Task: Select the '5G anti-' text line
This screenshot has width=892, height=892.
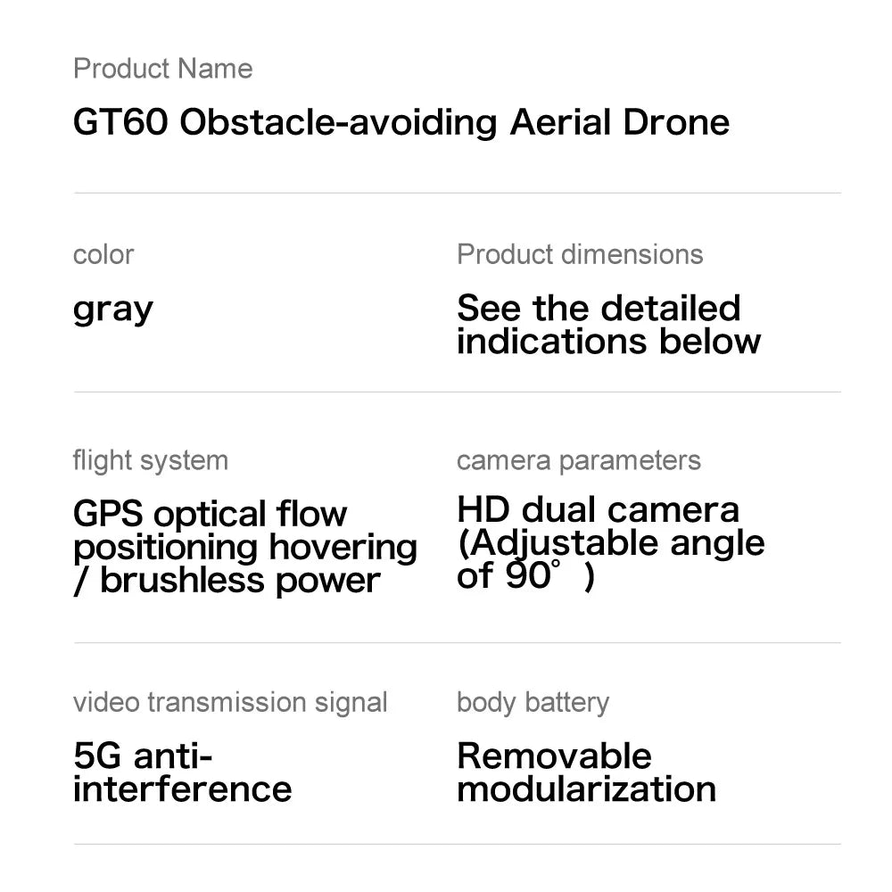Action: point(143,756)
